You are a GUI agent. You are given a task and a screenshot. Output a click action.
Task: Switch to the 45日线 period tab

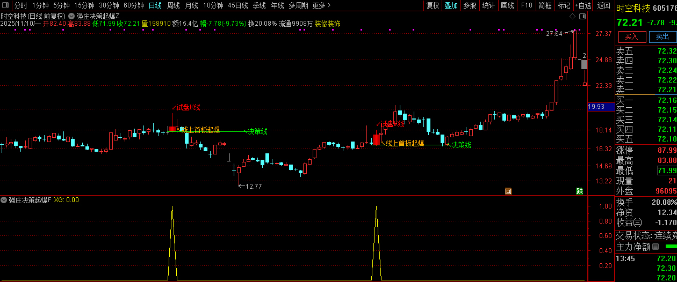[238, 5]
